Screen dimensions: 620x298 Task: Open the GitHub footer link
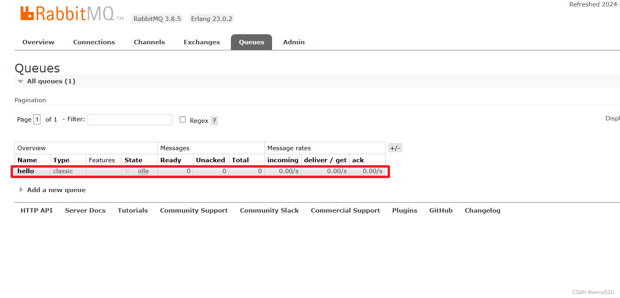click(x=441, y=211)
